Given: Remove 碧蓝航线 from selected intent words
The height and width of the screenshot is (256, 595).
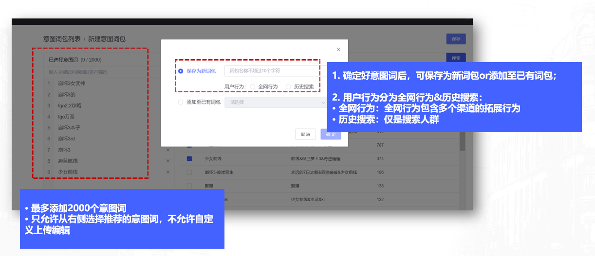Looking at the screenshot, I should tap(168, 161).
